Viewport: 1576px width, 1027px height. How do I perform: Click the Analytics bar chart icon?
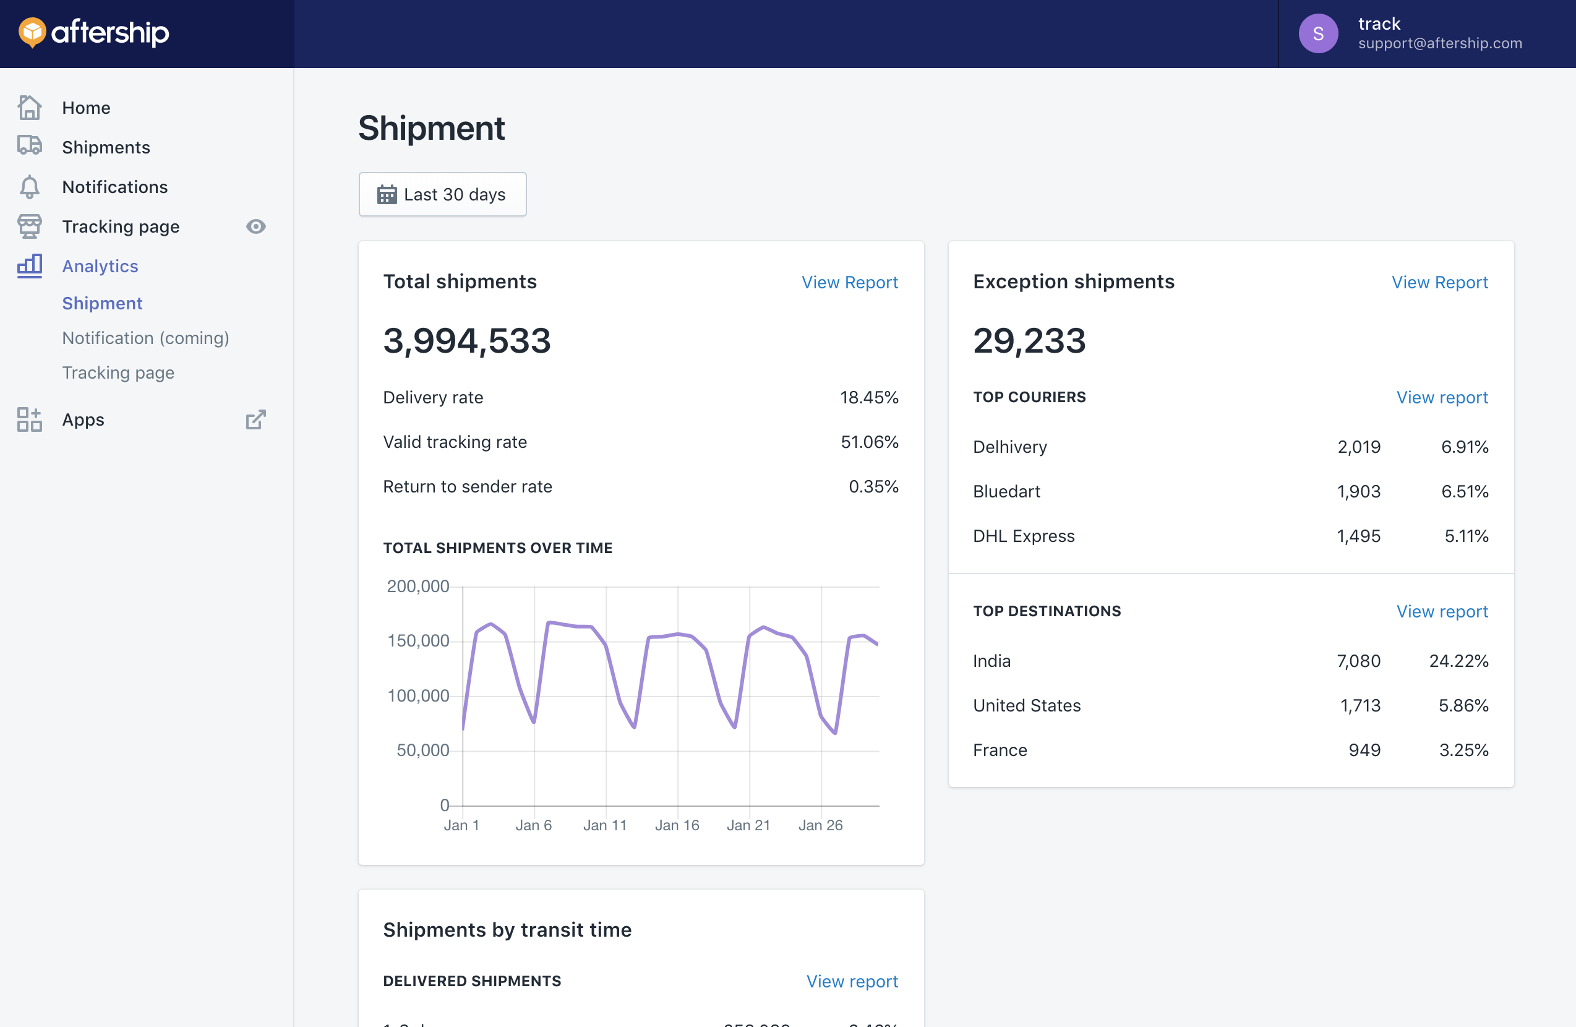coord(29,265)
